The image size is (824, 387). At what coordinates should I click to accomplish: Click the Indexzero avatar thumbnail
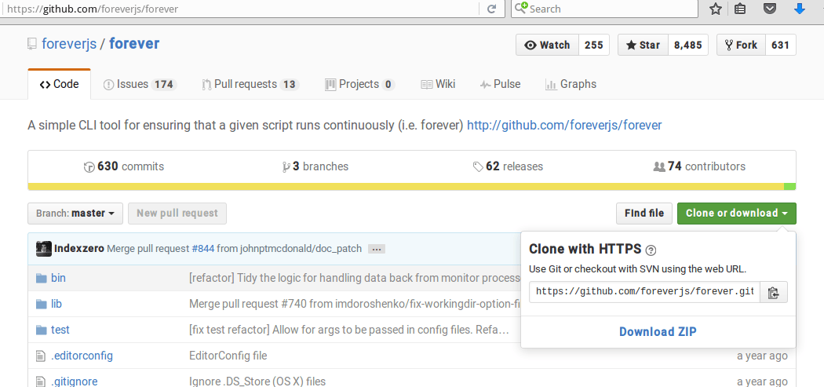44,249
